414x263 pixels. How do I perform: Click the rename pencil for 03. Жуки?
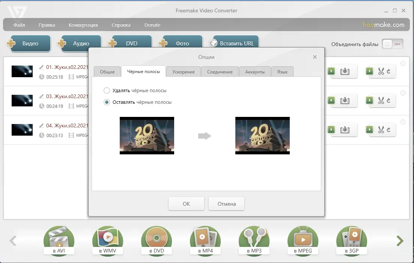(41, 96)
